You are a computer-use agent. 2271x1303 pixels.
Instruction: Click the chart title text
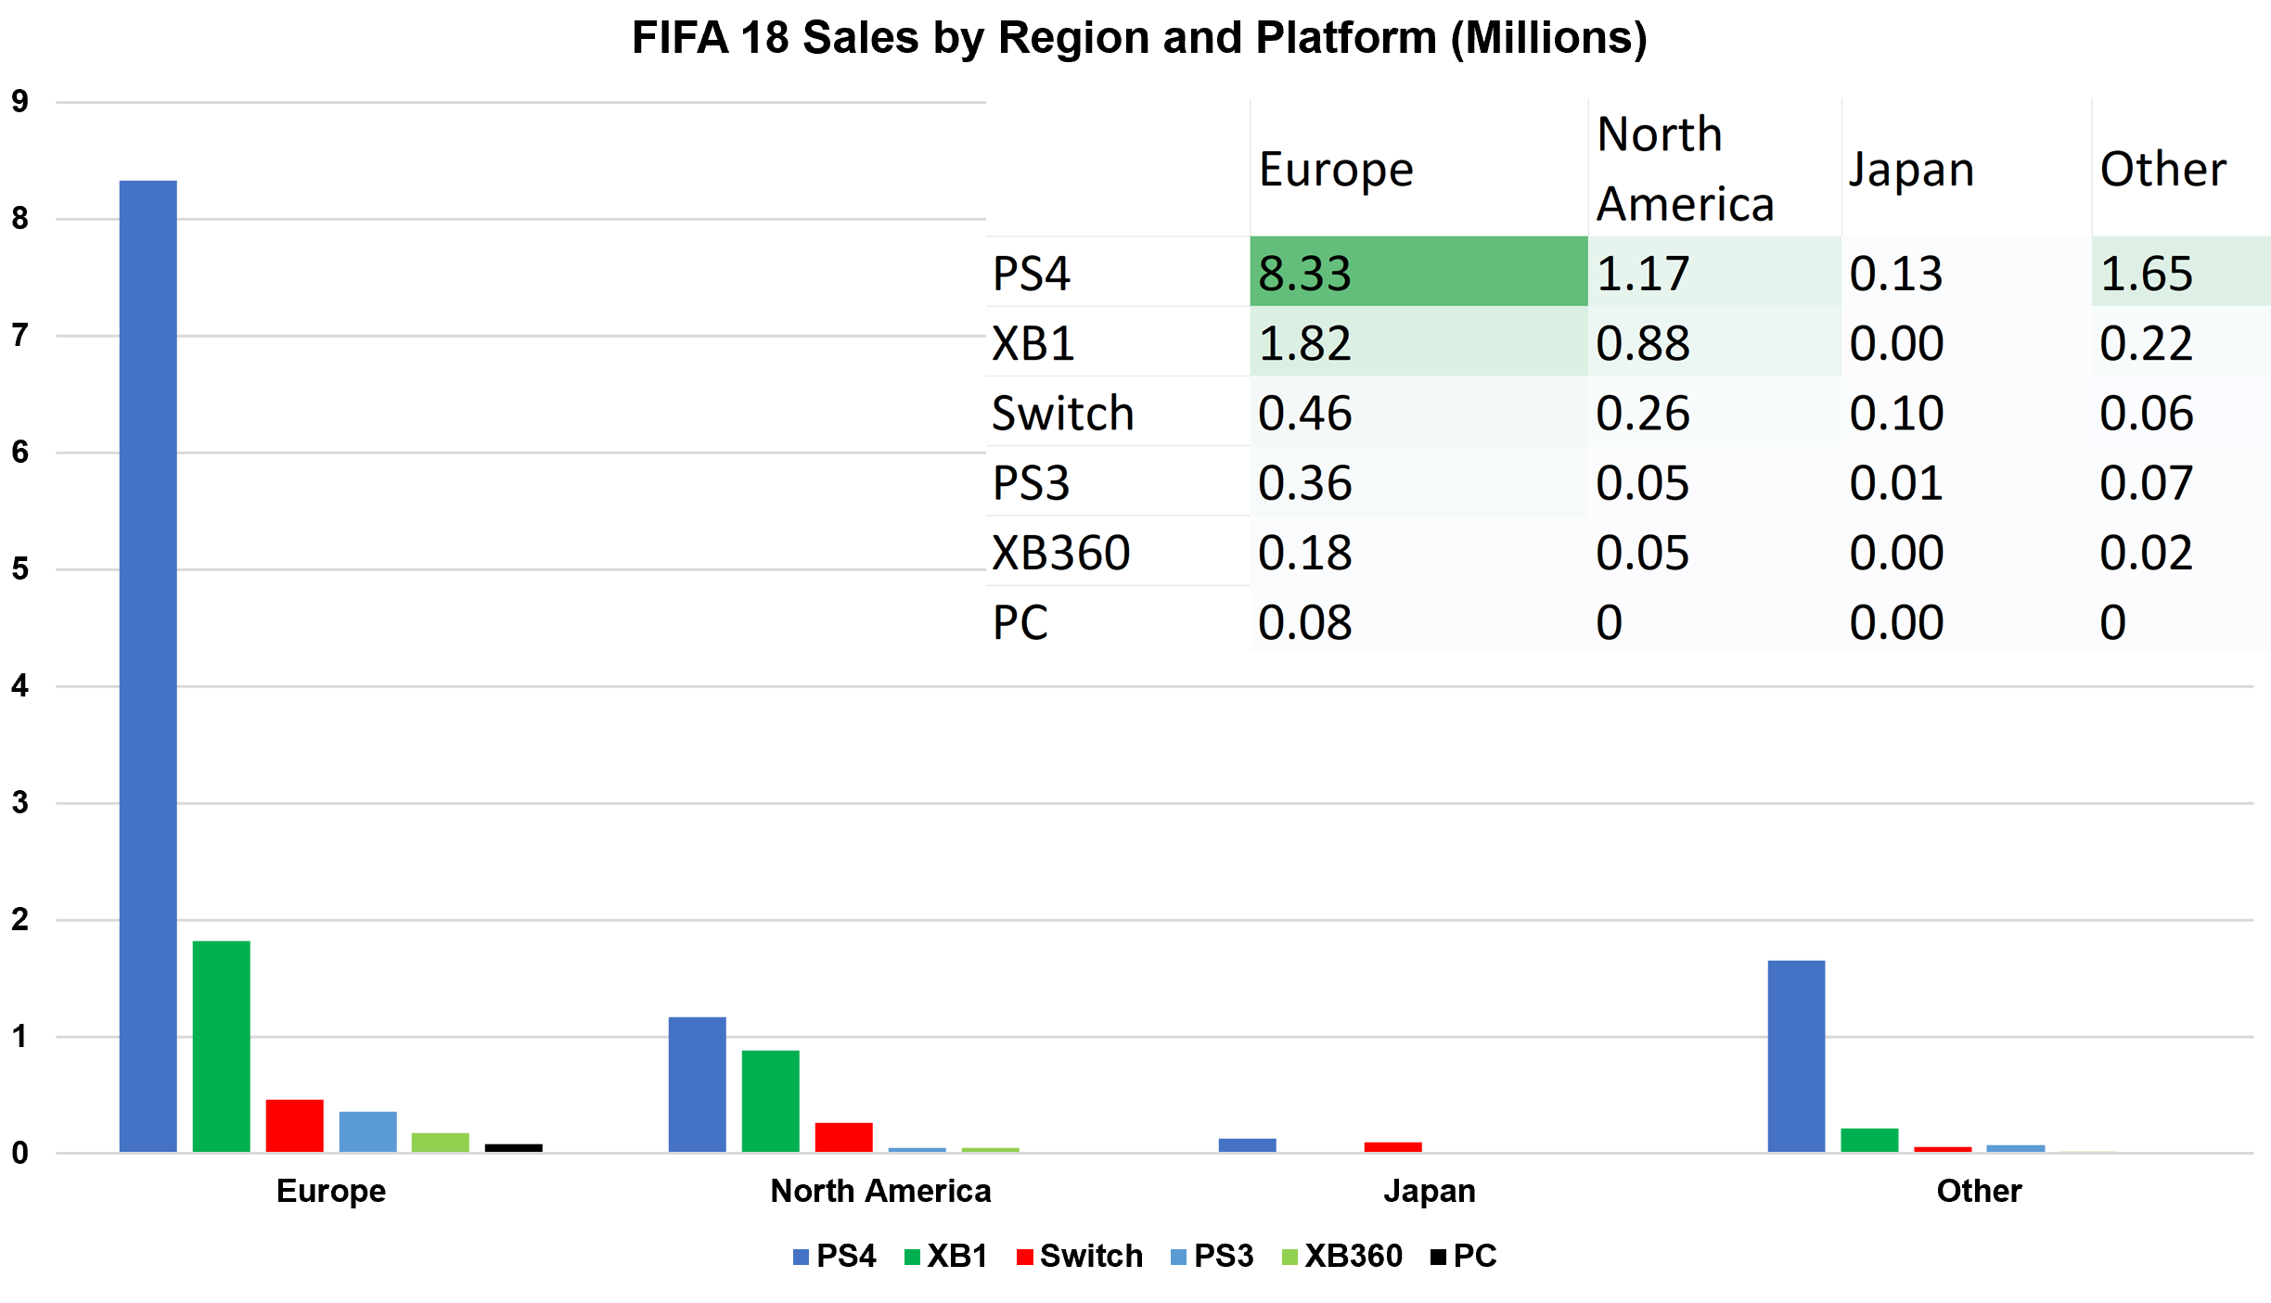(x=1138, y=39)
